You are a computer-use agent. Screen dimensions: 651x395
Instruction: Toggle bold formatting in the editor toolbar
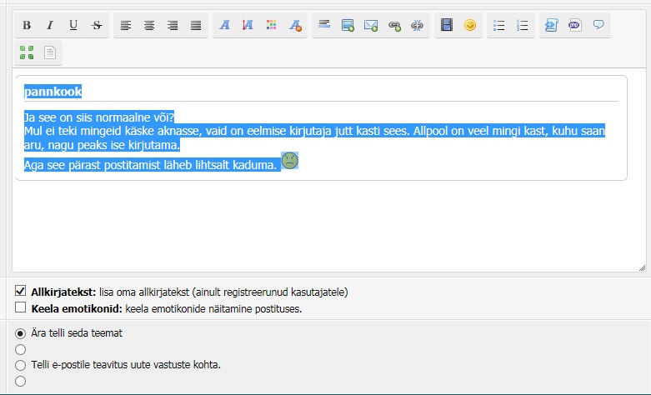pos(27,26)
